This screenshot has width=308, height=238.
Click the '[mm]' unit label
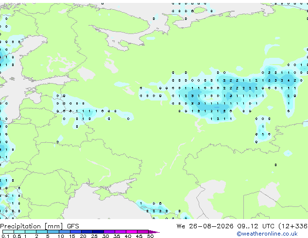[x=53, y=226]
